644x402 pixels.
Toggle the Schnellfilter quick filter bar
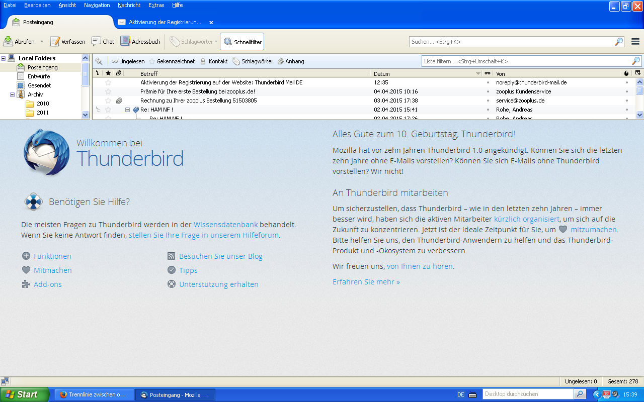click(x=242, y=42)
